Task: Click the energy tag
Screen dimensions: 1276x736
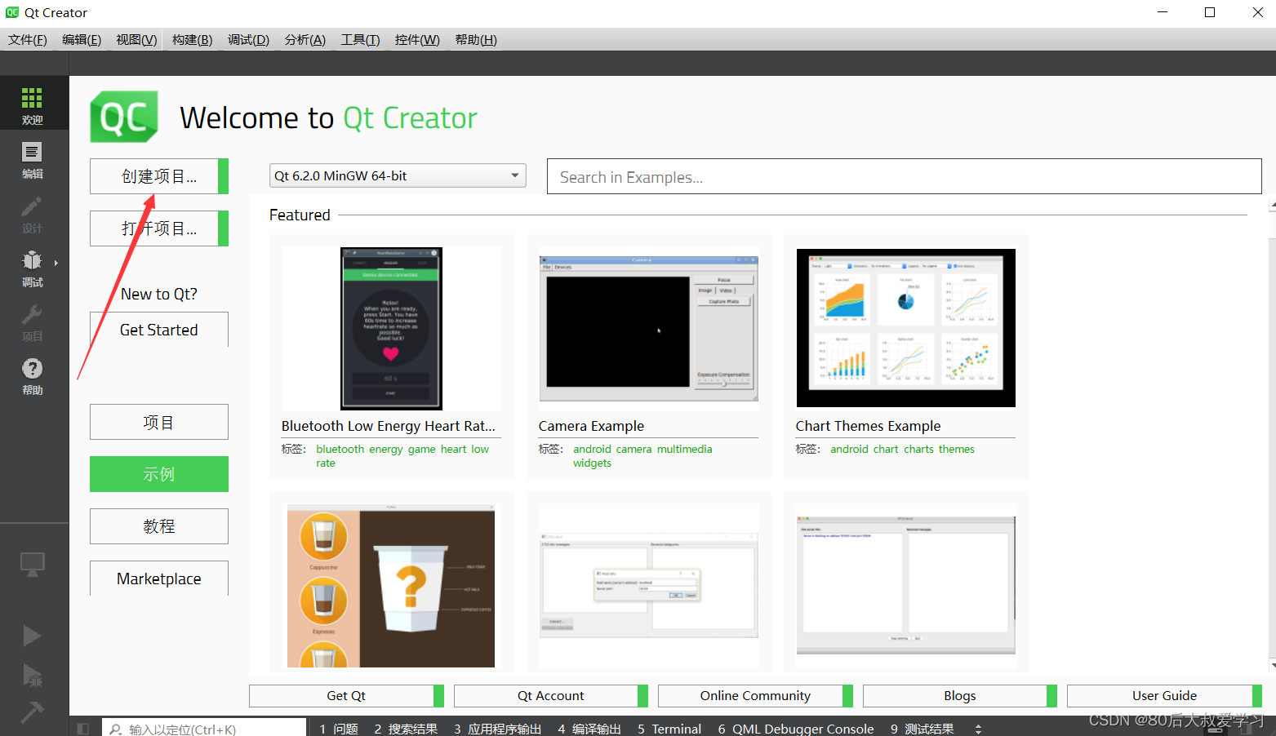Action: coord(386,449)
